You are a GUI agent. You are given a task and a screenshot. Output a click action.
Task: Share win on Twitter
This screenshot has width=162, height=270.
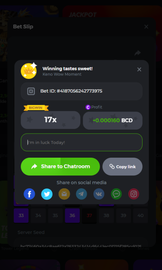coord(47,194)
